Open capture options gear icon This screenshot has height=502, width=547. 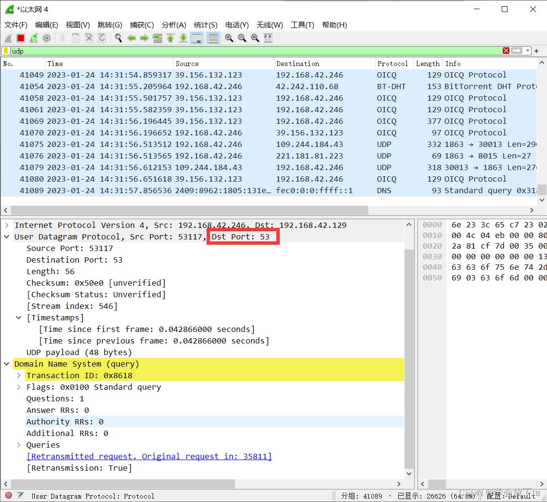pyautogui.click(x=46, y=38)
